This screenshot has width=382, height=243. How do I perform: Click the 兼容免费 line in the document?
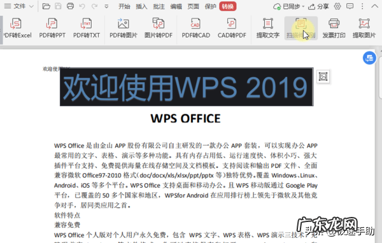tap(67, 225)
